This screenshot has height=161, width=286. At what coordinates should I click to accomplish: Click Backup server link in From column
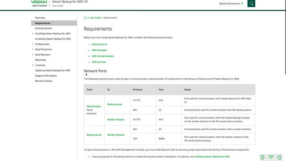(94, 135)
